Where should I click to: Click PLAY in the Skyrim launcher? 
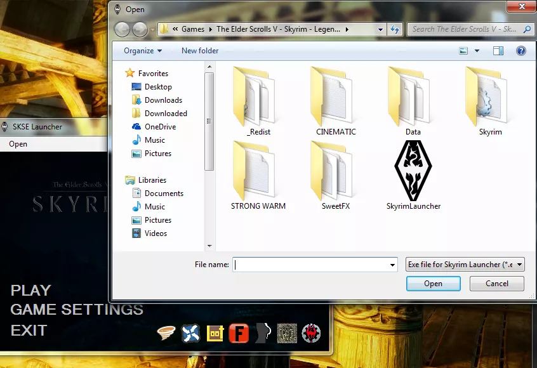[31, 291]
